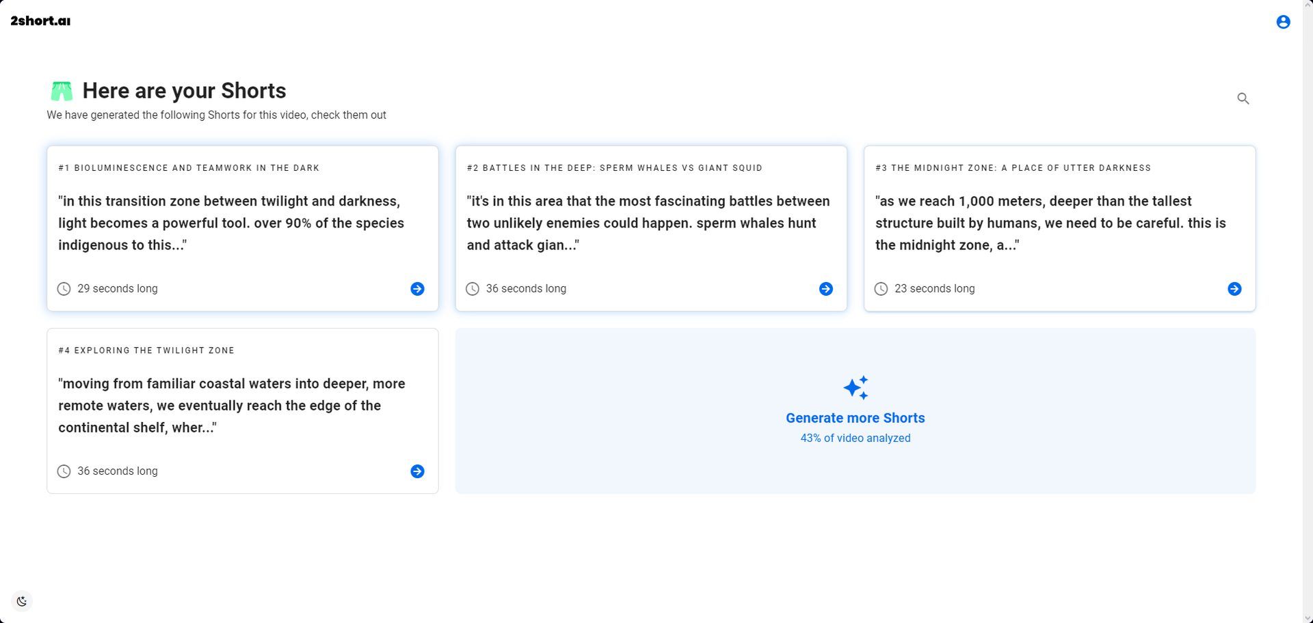Click 'Here are your Shorts' heading
Screen dimensions: 1313x623
[x=185, y=91]
